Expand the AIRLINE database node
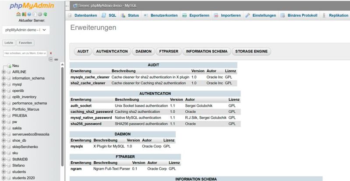The image size is (350, 181). 4,72
